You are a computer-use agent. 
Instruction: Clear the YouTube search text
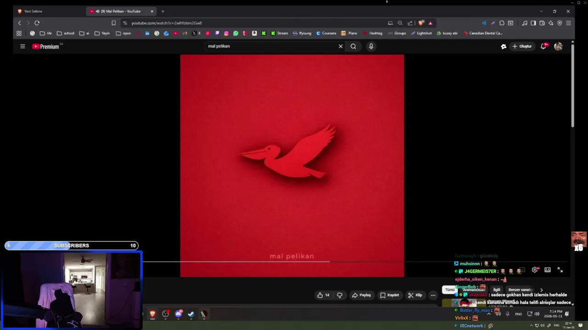[x=340, y=46]
